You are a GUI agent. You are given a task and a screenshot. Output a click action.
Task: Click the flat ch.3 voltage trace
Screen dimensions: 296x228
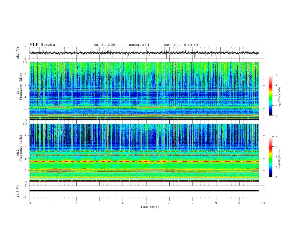(x=144, y=191)
